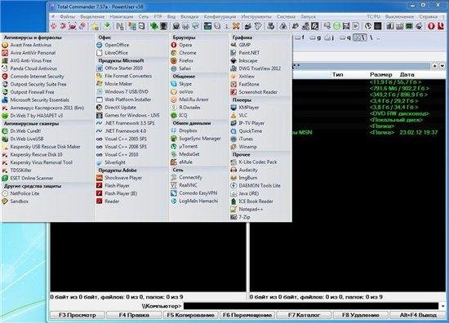Open LogMeIn Hamachi under Сеть
The width and height of the screenshot is (449, 323).
click(x=194, y=201)
